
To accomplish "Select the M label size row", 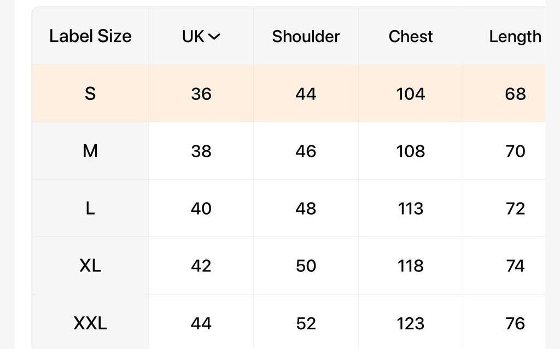I will pos(289,151).
